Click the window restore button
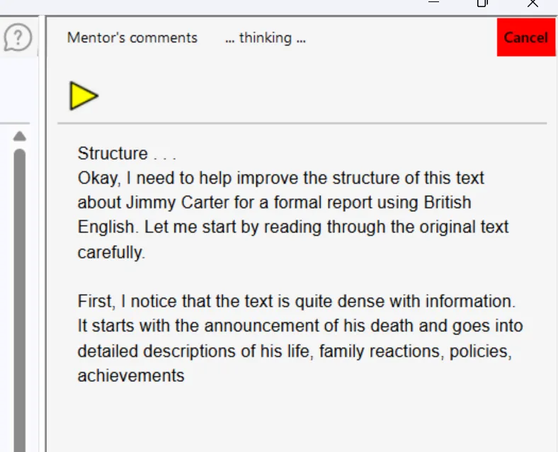 tap(482, 4)
